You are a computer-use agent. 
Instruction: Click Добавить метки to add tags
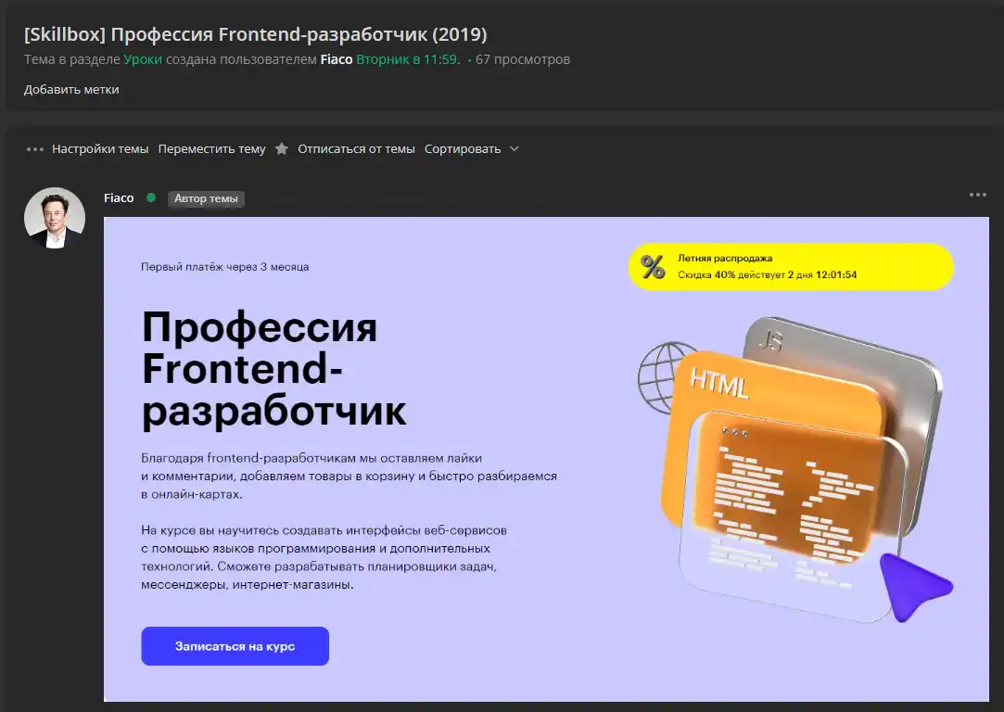(71, 90)
